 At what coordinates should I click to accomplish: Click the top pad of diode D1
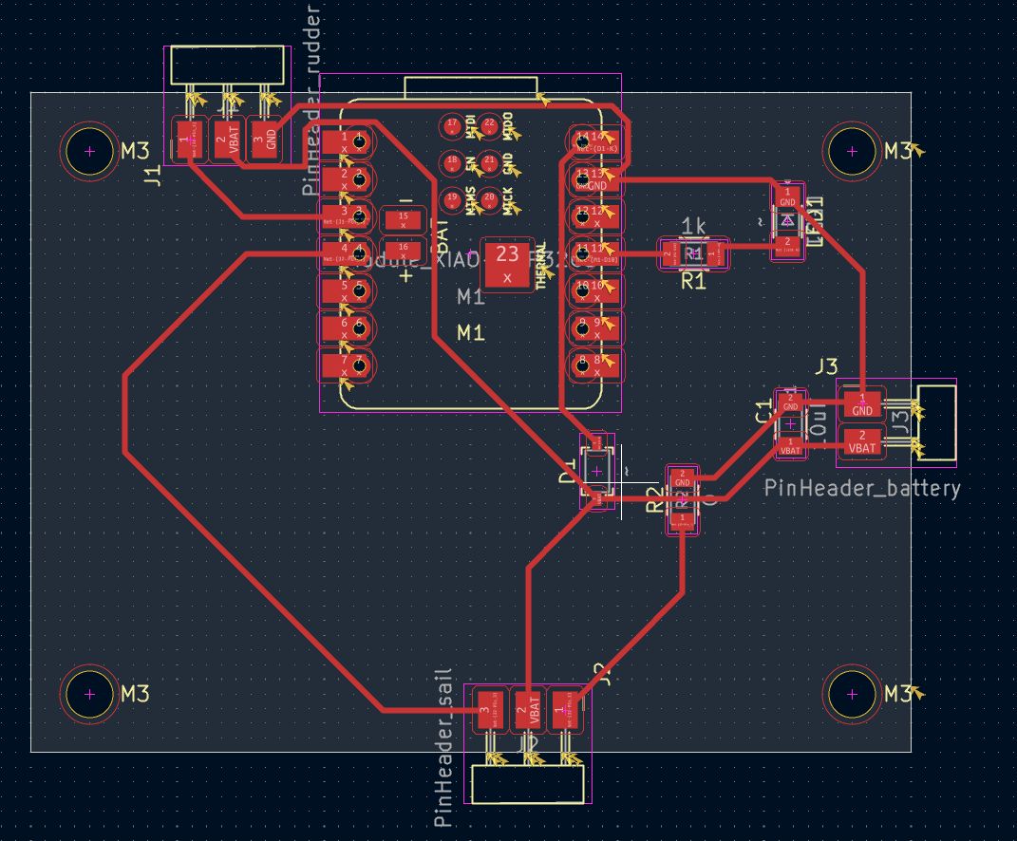tap(596, 441)
